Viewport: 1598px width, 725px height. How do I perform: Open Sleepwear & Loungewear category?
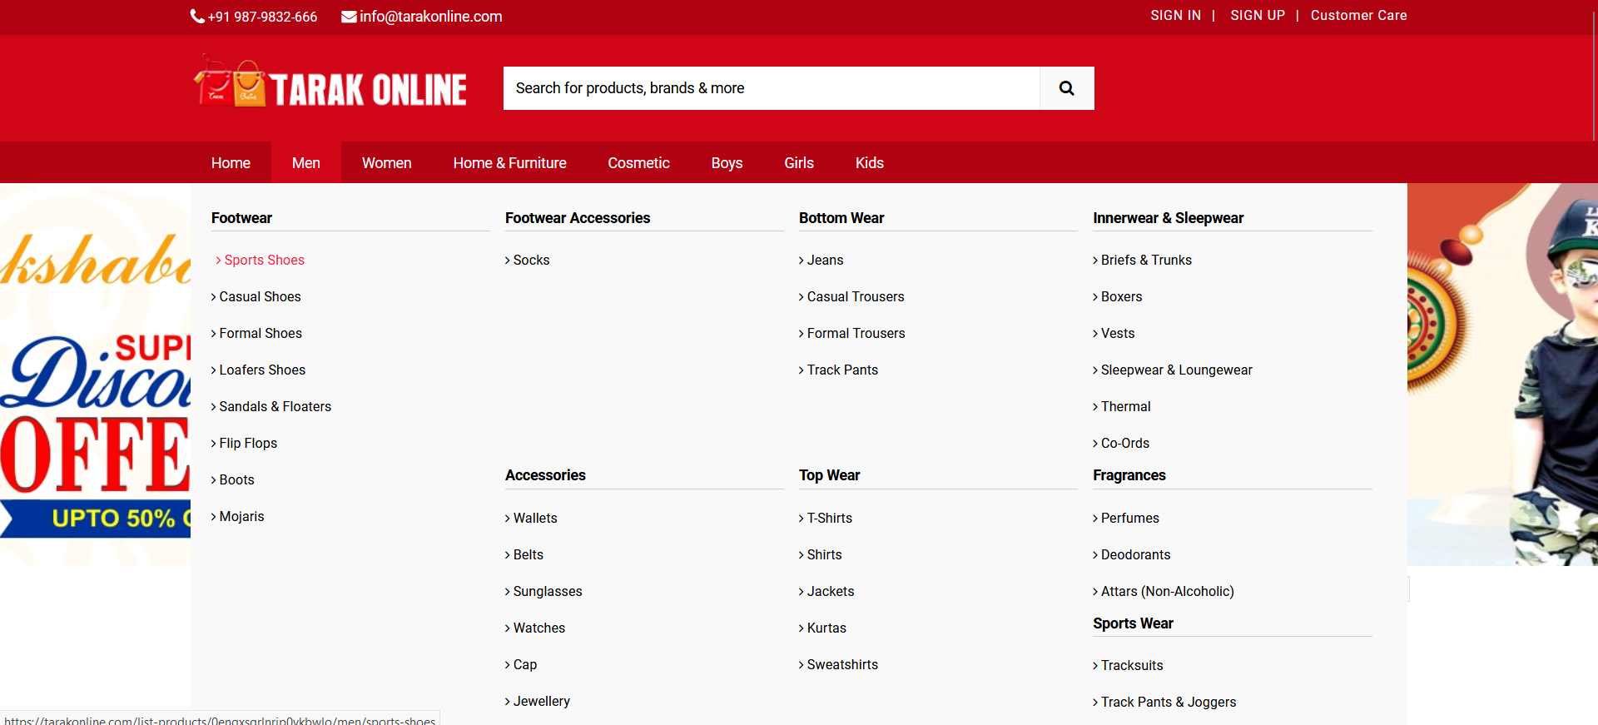coord(1176,370)
